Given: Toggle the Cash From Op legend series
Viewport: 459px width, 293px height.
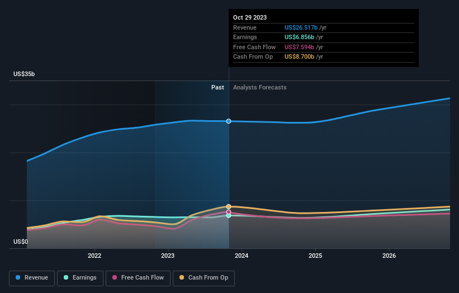Looking at the screenshot, I should (x=204, y=278).
